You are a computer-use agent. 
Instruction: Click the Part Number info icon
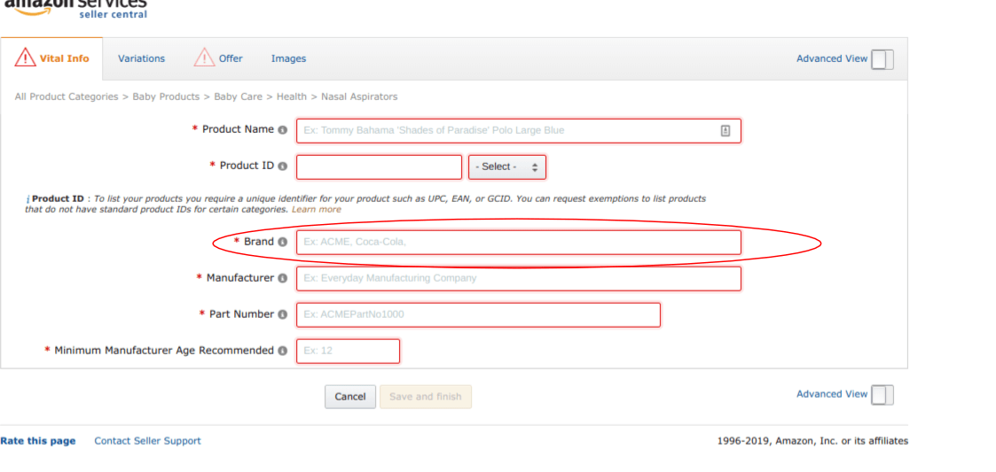[x=283, y=314]
